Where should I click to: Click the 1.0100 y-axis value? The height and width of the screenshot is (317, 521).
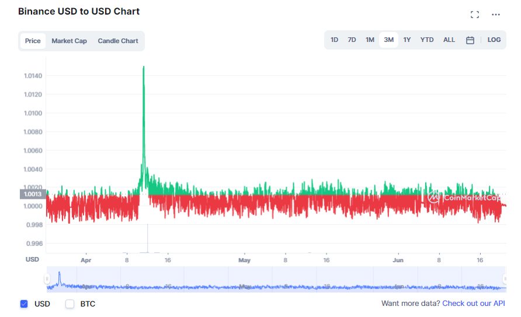[x=33, y=114]
